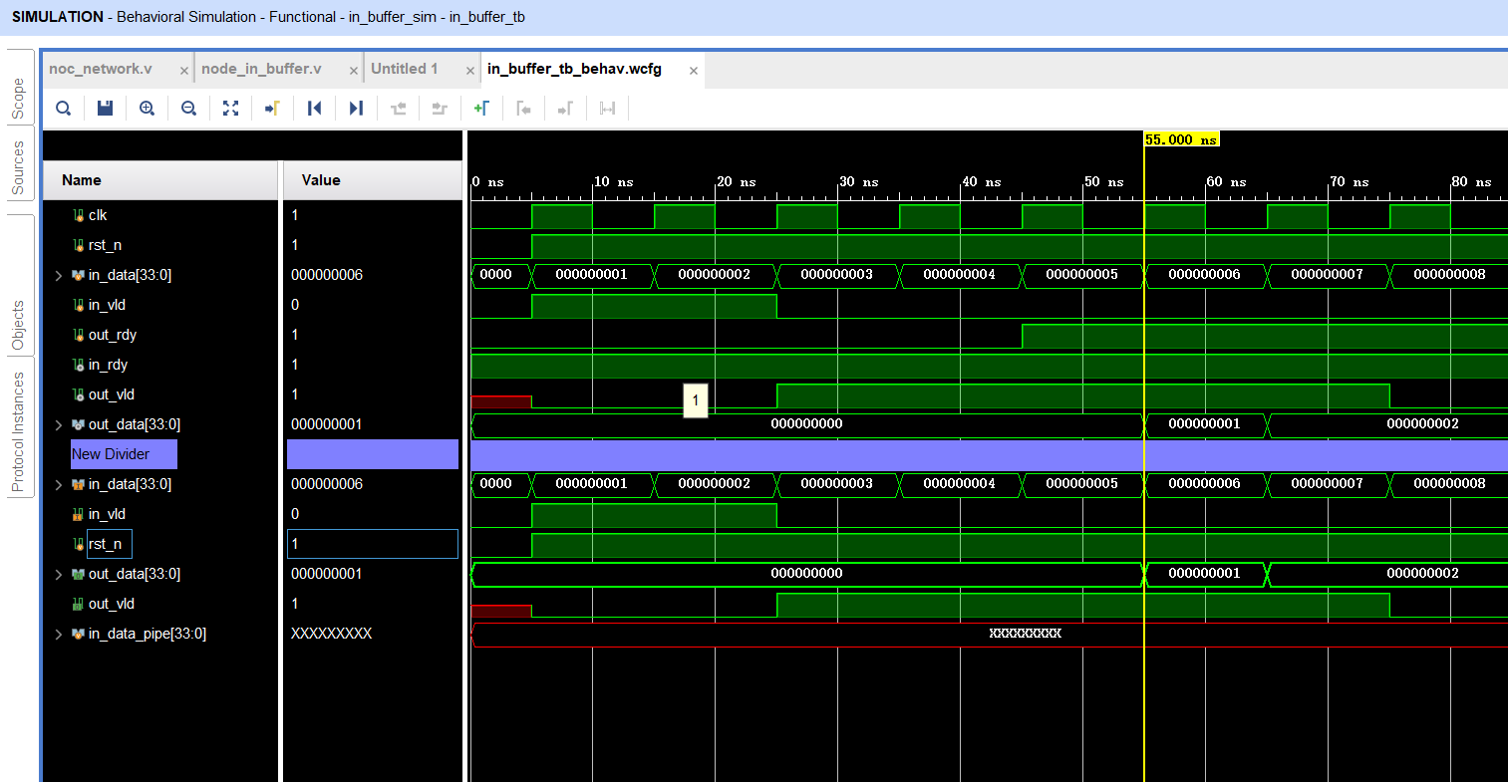Screen dimensions: 1508x782
Task: Expand in_data_pipe[33:0] bus
Action: [x=58, y=634]
